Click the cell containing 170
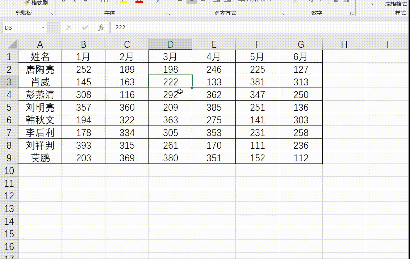Screen dimensions: 410x259 click(214, 145)
